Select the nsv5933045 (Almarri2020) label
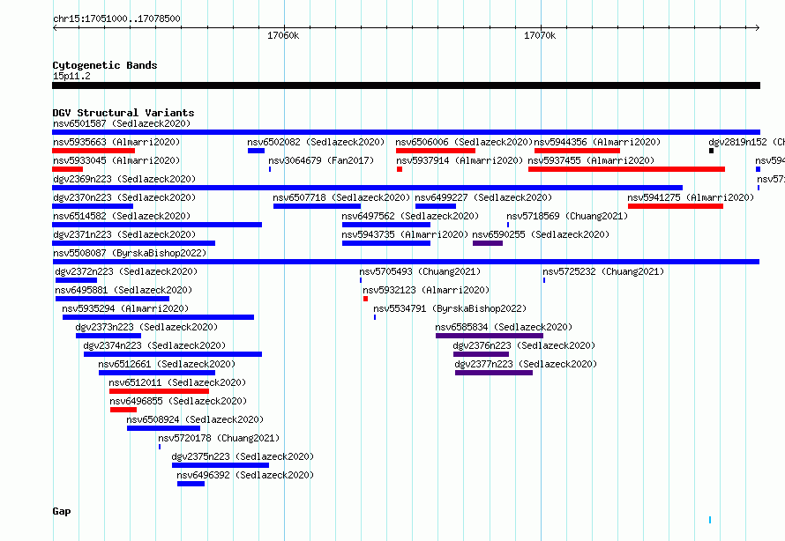The width and height of the screenshot is (785, 541). 116,160
